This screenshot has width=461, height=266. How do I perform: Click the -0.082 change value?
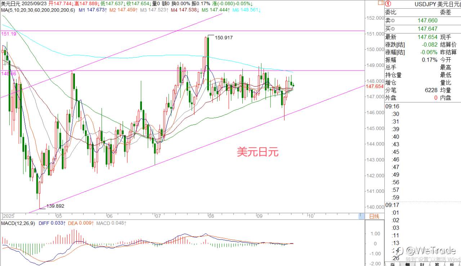tap(430, 45)
